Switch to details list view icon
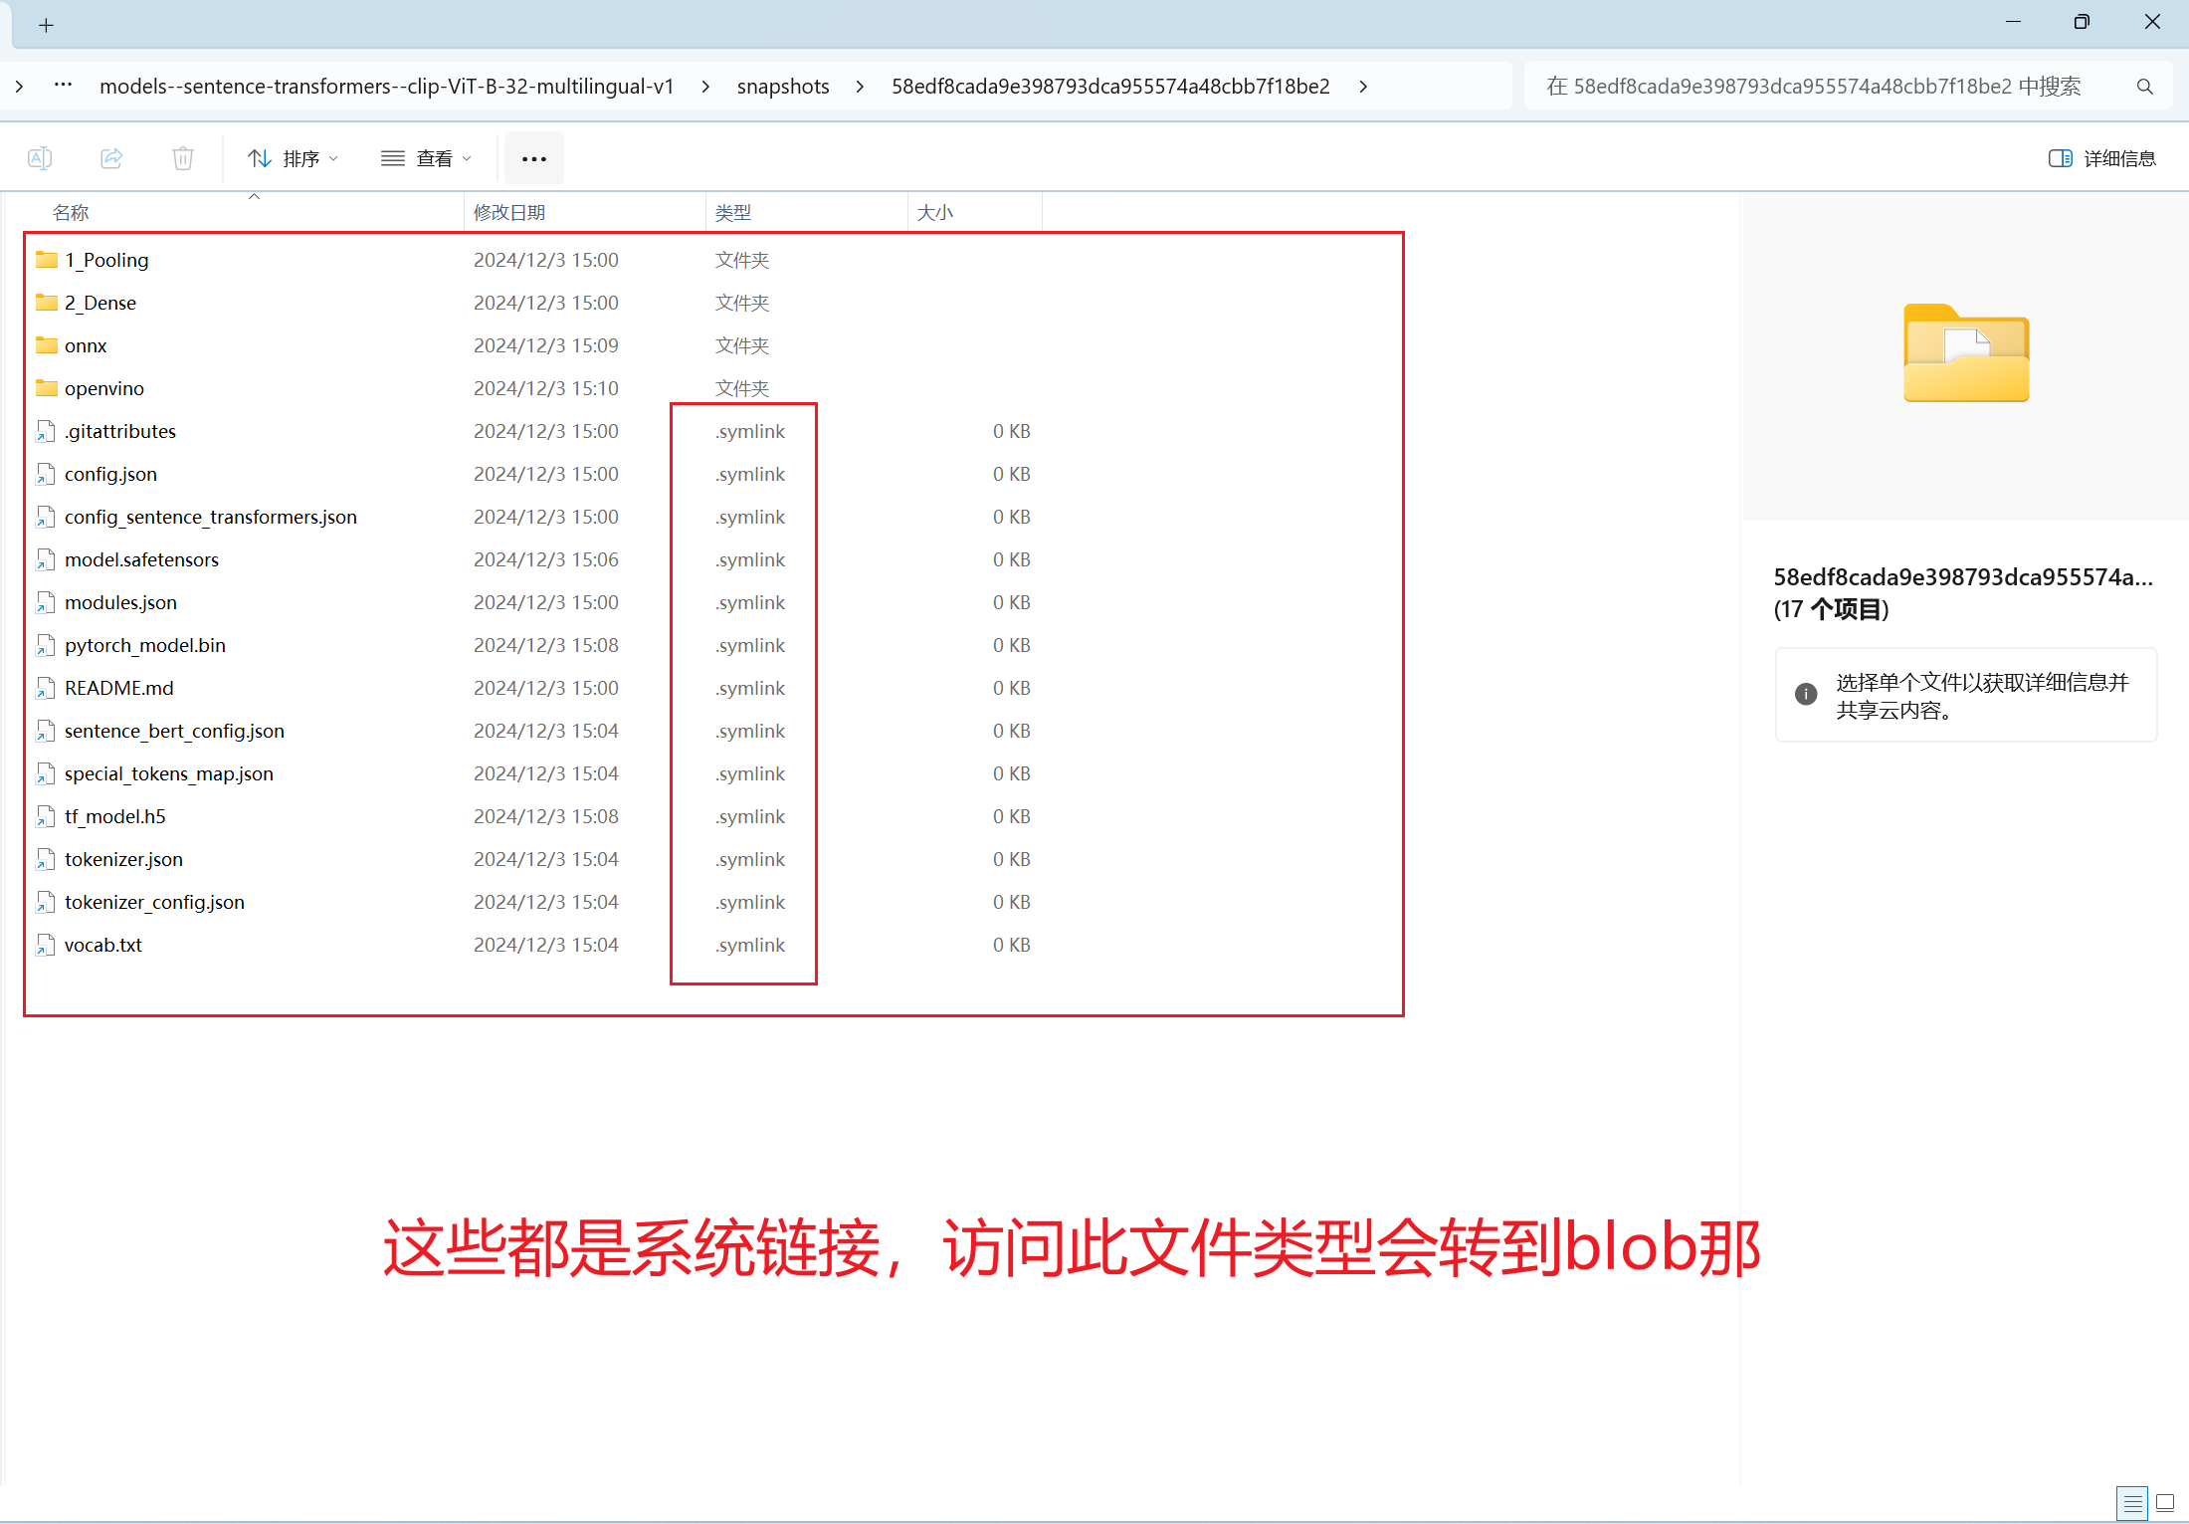 pos(2132,1502)
